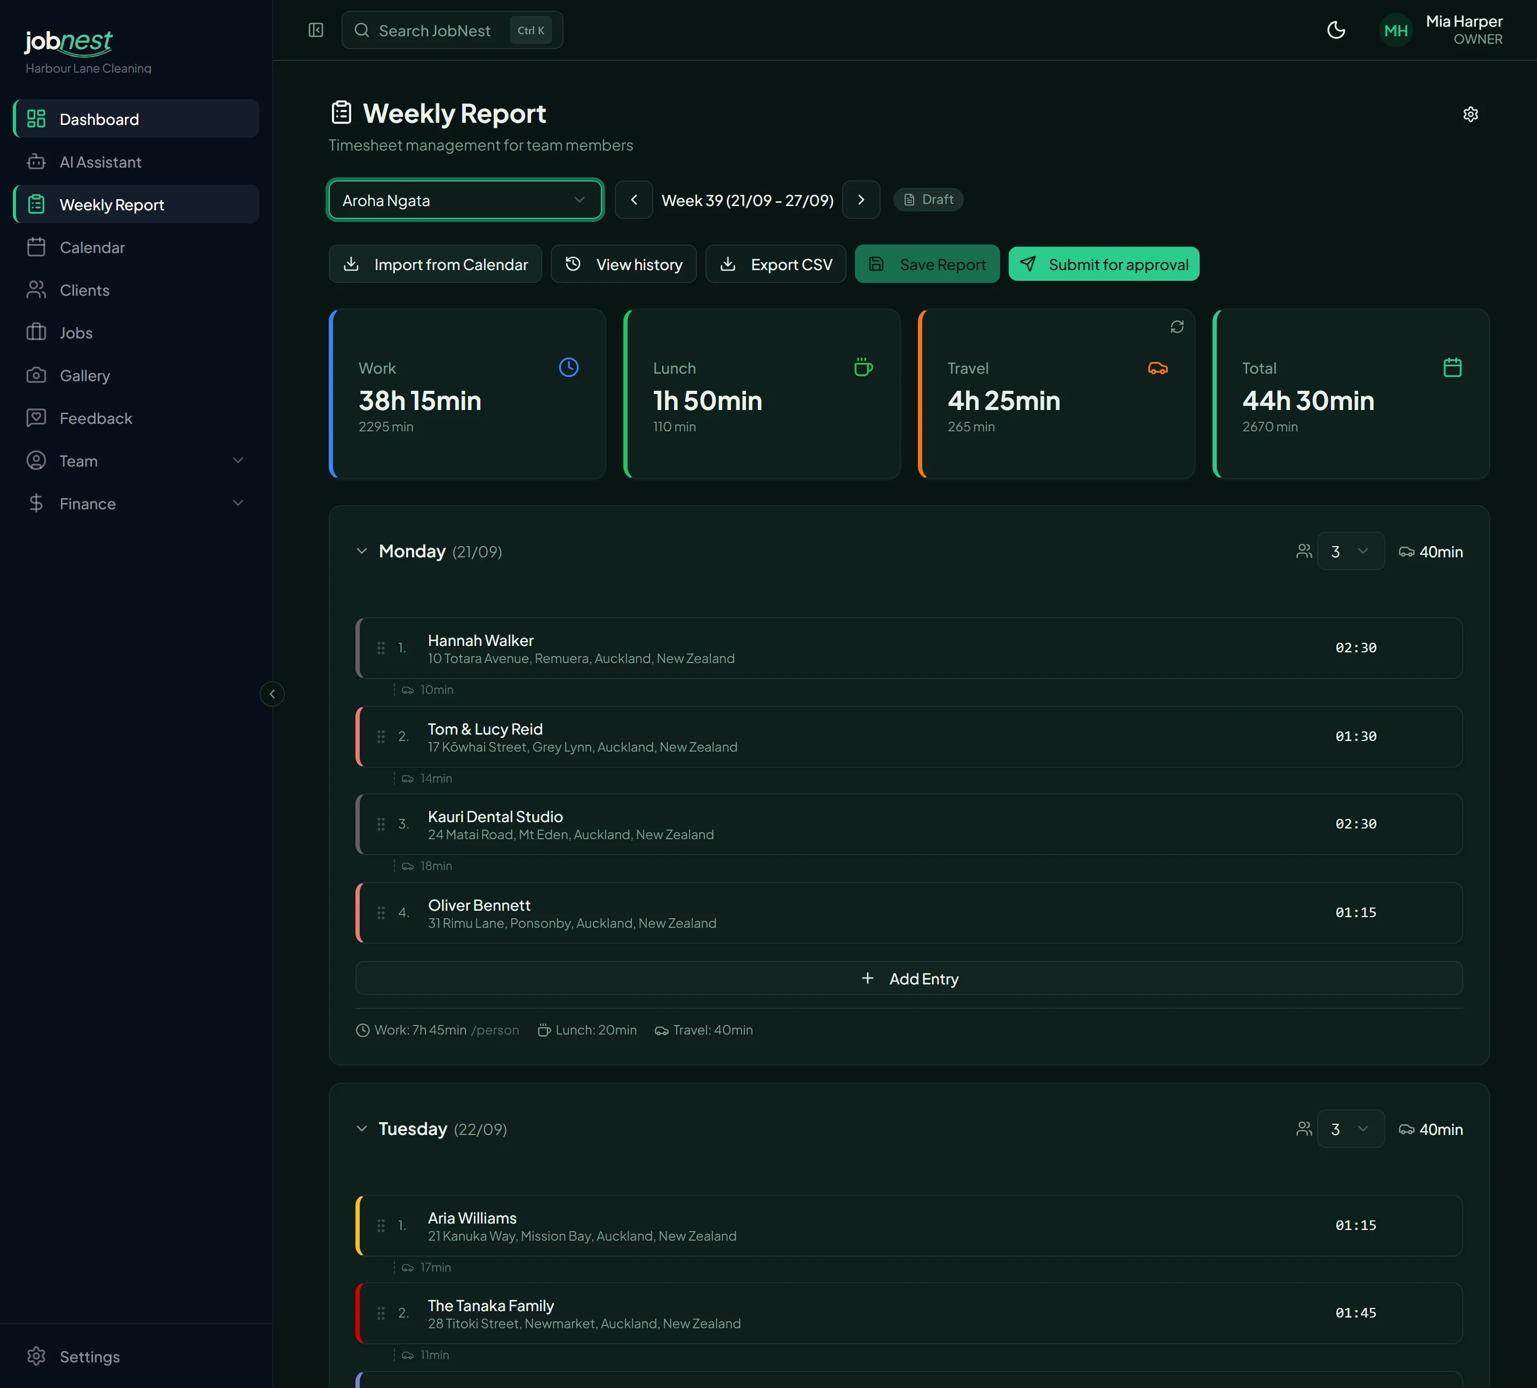Image resolution: width=1537 pixels, height=1388 pixels.
Task: Click the Tuesday travel car icon
Action: point(1407,1129)
